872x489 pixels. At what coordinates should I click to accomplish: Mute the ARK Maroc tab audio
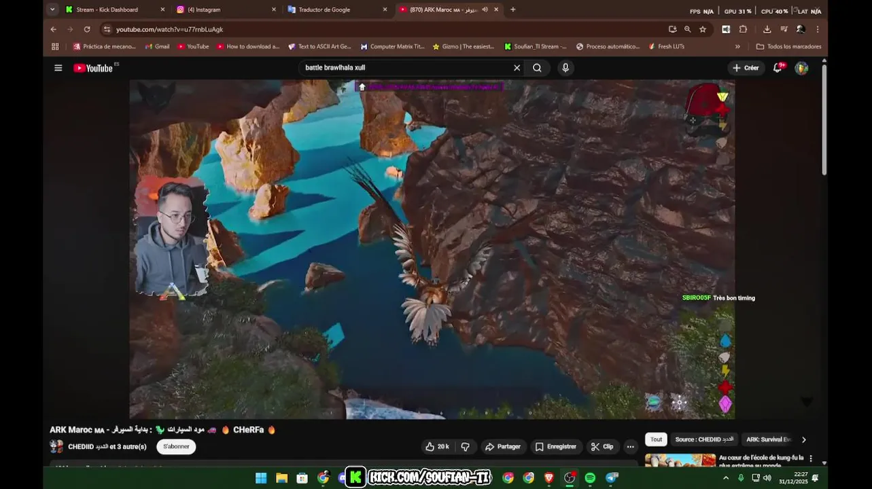485,10
